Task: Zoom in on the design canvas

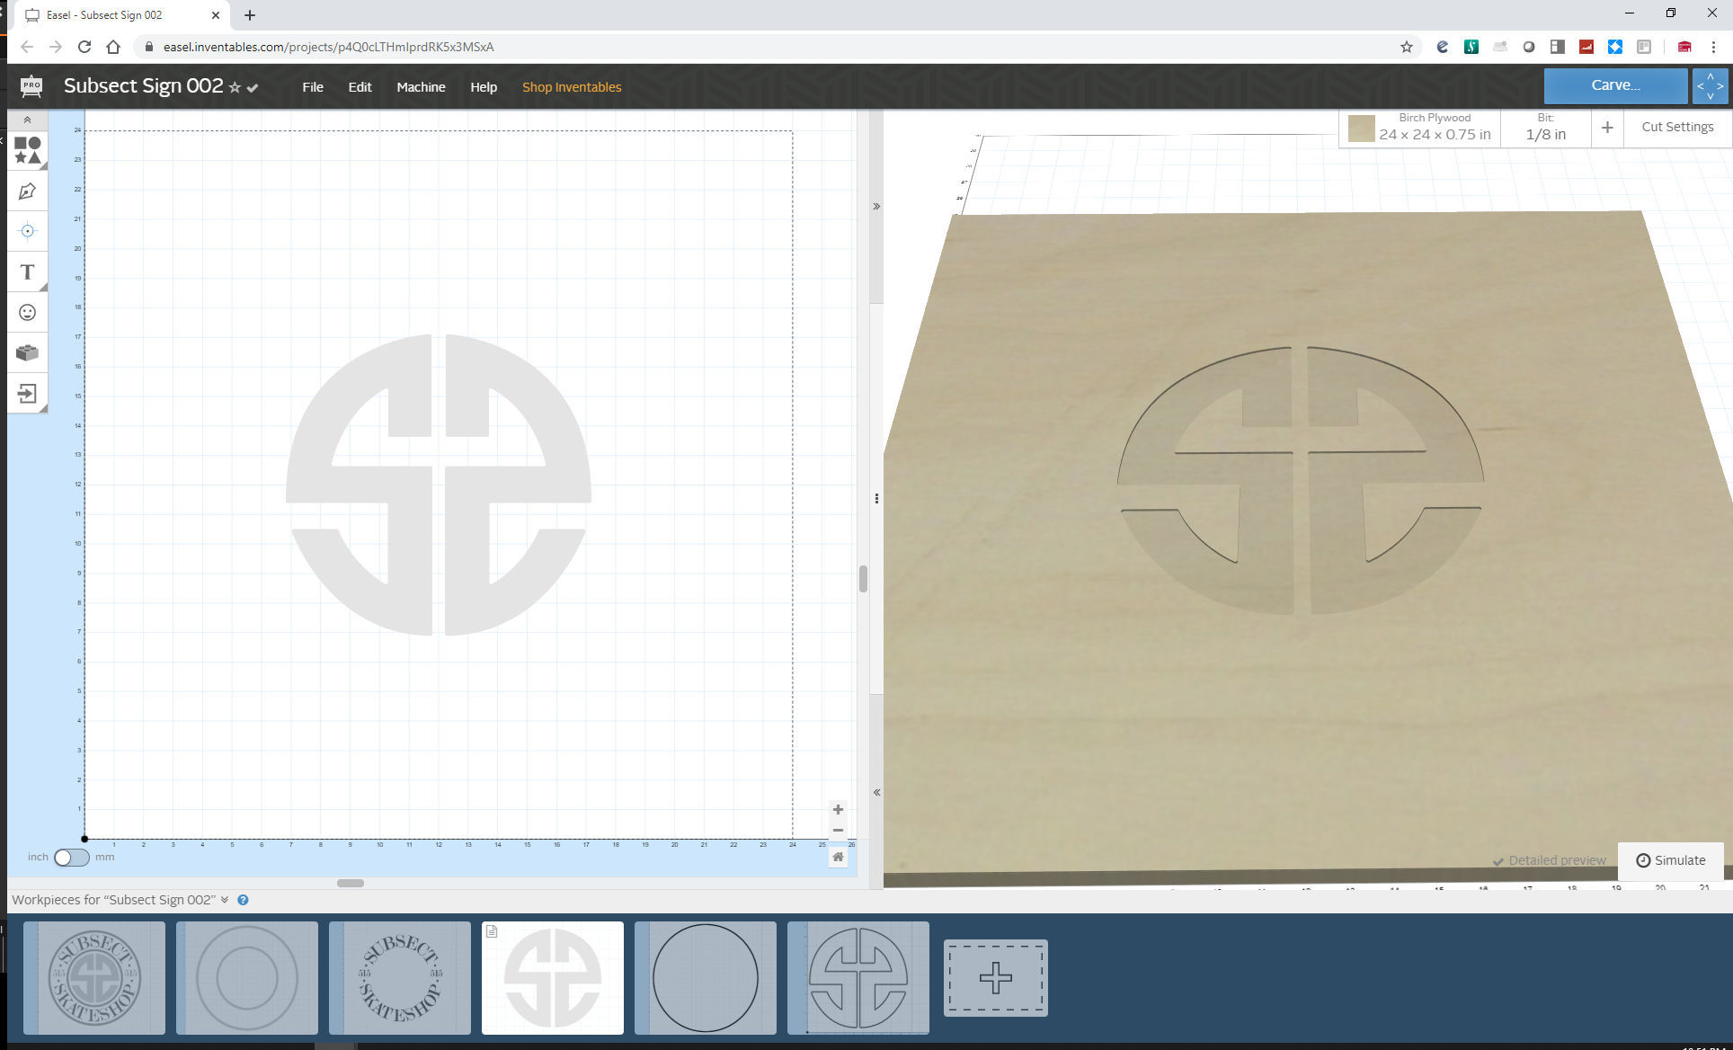Action: tap(838, 809)
